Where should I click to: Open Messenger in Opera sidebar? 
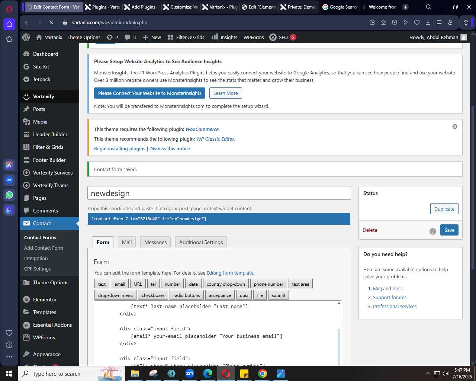(x=9, y=180)
